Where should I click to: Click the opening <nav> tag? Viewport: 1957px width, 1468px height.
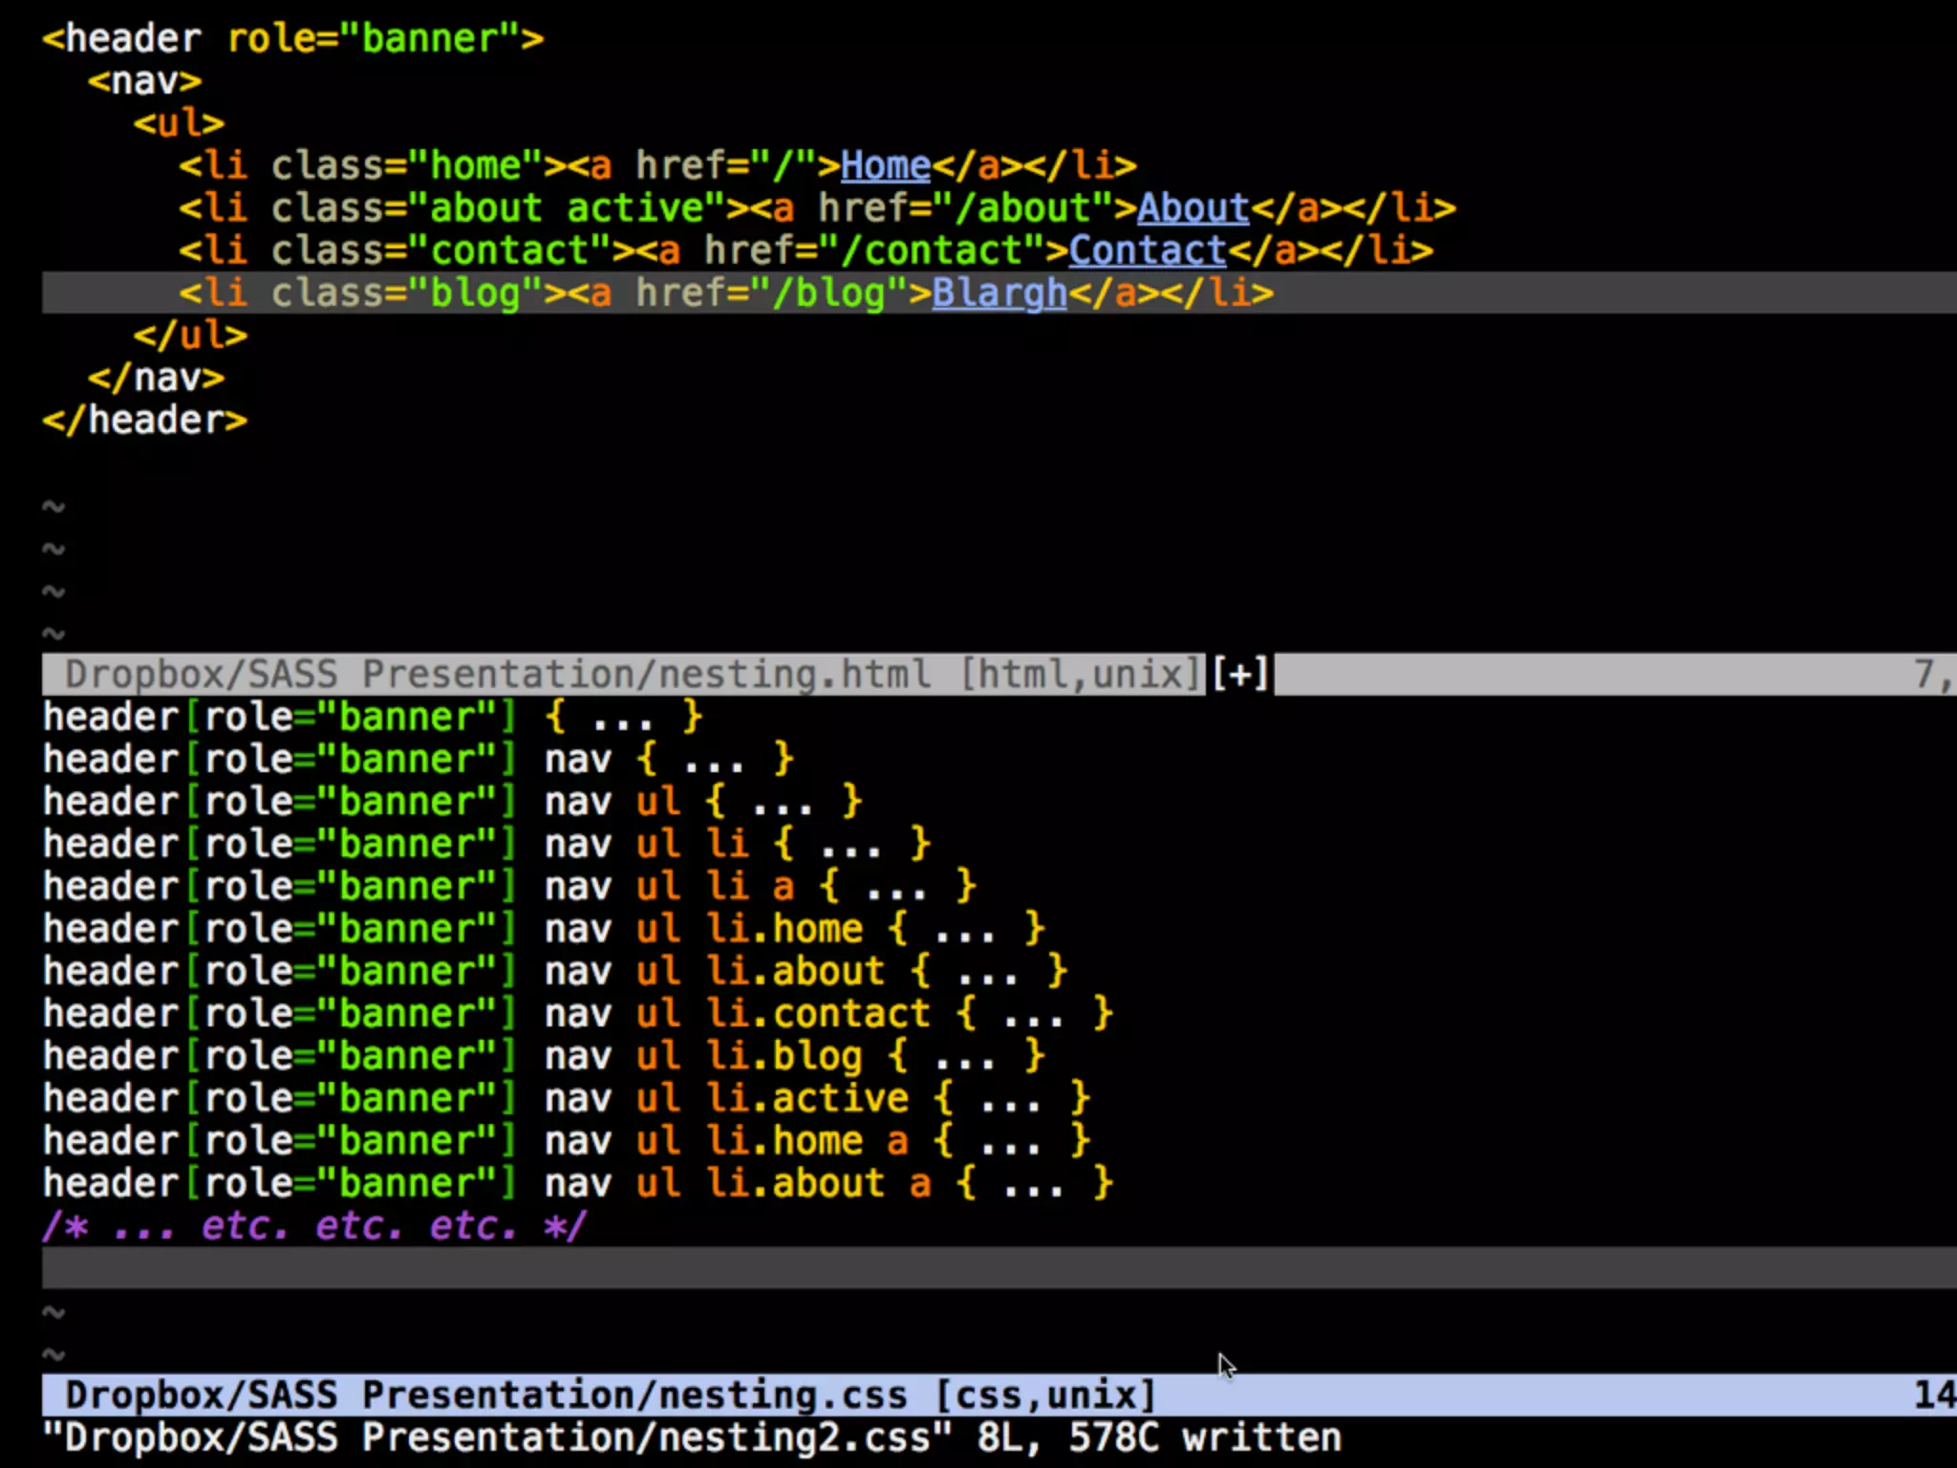144,81
